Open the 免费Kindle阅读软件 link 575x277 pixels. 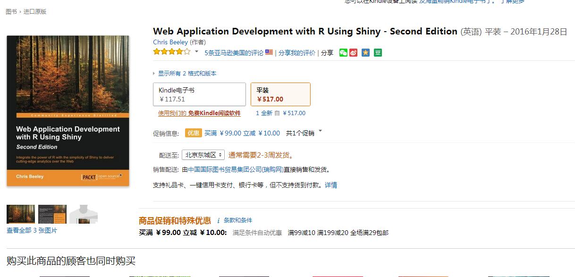coord(214,113)
